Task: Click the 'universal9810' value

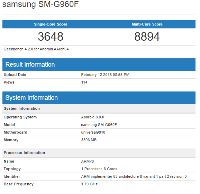Action: (x=93, y=132)
